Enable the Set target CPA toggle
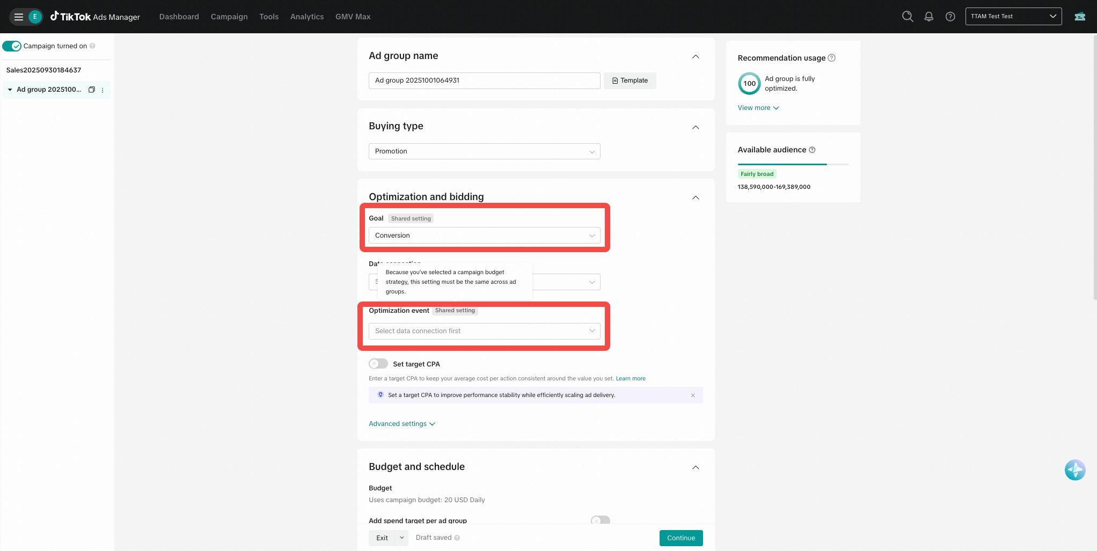 [378, 364]
